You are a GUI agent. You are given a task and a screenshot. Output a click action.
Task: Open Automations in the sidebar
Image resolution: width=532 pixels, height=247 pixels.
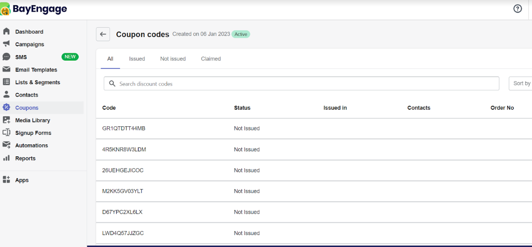coord(32,145)
